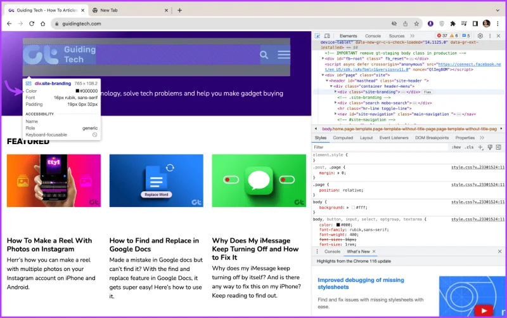Switch to the Elements panel tab
The width and height of the screenshot is (507, 318).
(x=348, y=36)
